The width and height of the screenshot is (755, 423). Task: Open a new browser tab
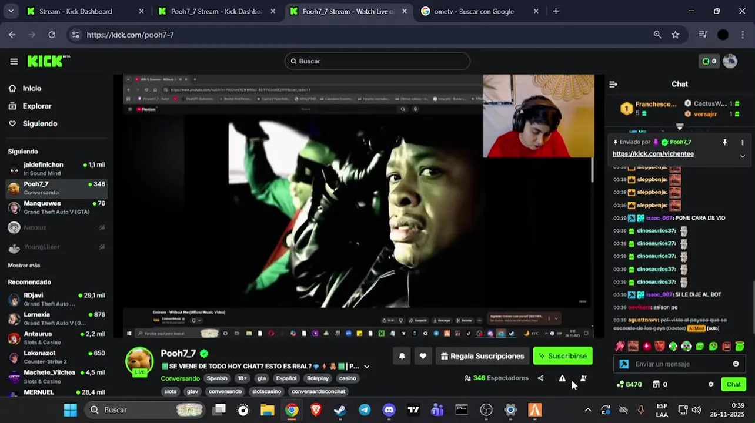pyautogui.click(x=556, y=11)
